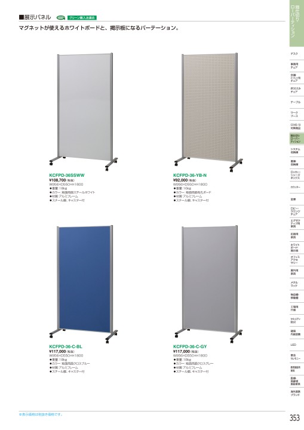The width and height of the screenshot is (304, 430).
Task: Go to the テーブル index tab
Action: pyautogui.click(x=297, y=102)
